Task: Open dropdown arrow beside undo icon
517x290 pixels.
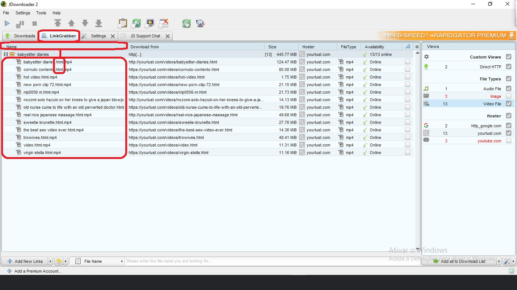Action: 65,261
